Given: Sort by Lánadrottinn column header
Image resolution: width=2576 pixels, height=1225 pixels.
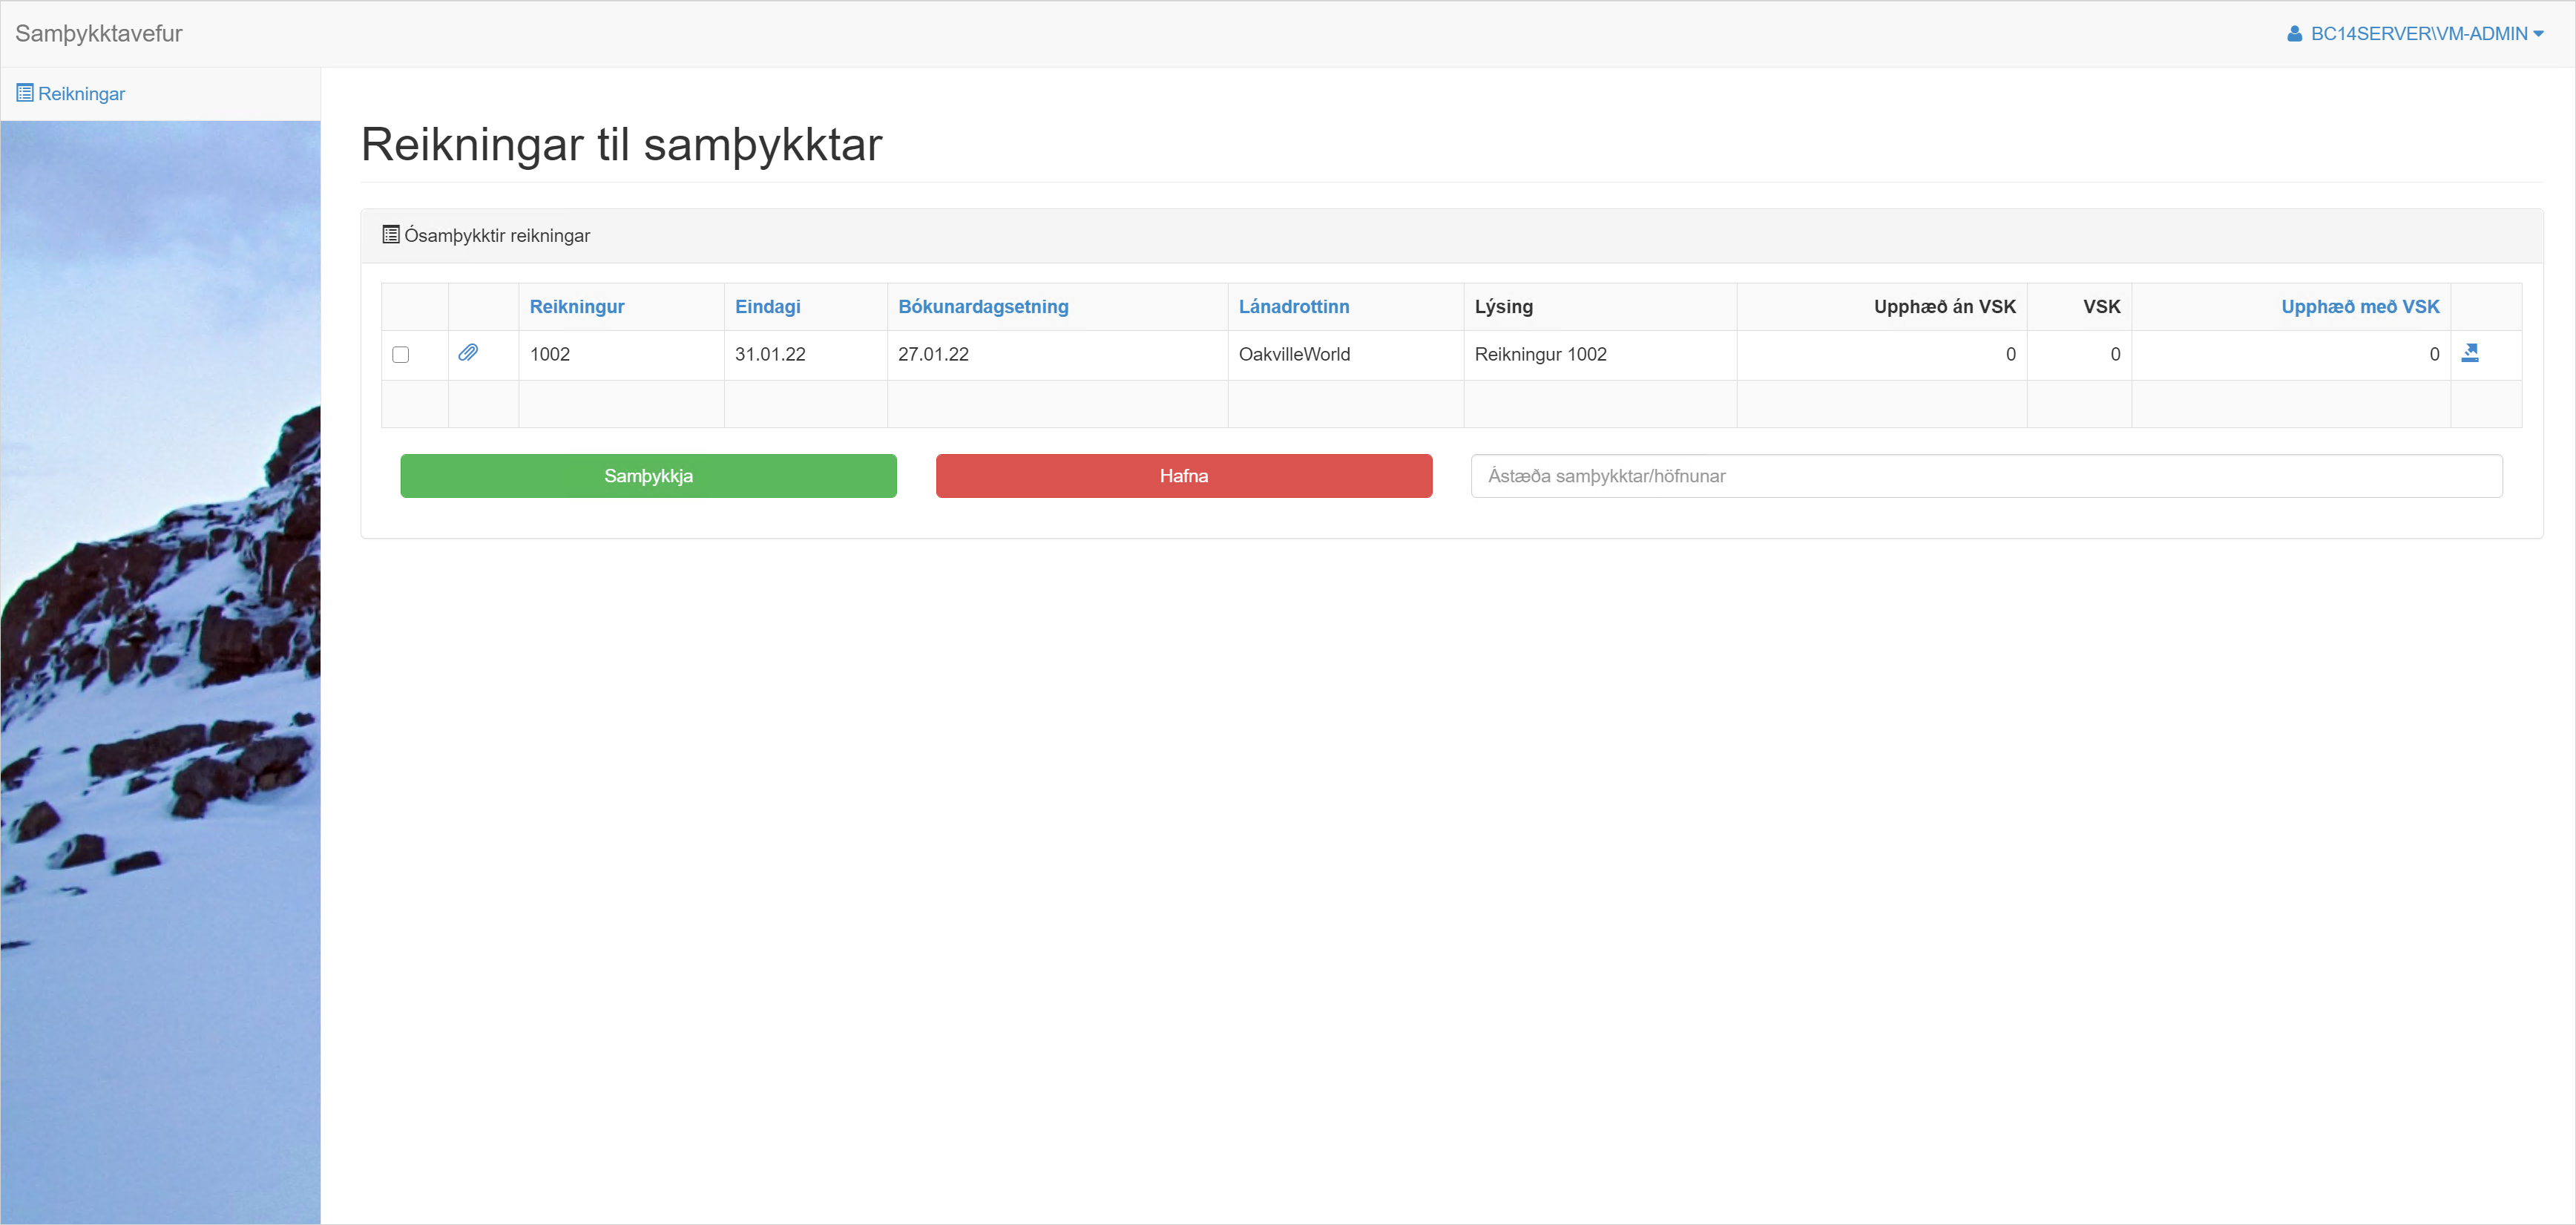Looking at the screenshot, I should coord(1293,307).
